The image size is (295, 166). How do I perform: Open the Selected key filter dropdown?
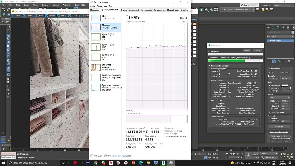pyautogui.click(x=269, y=154)
